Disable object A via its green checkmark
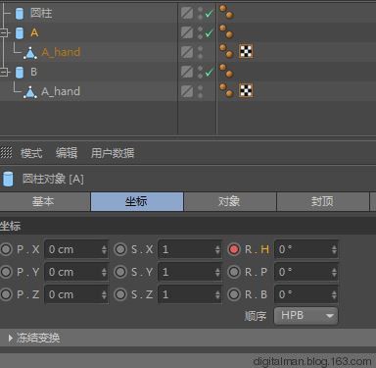This screenshot has width=376, height=368. coord(209,32)
